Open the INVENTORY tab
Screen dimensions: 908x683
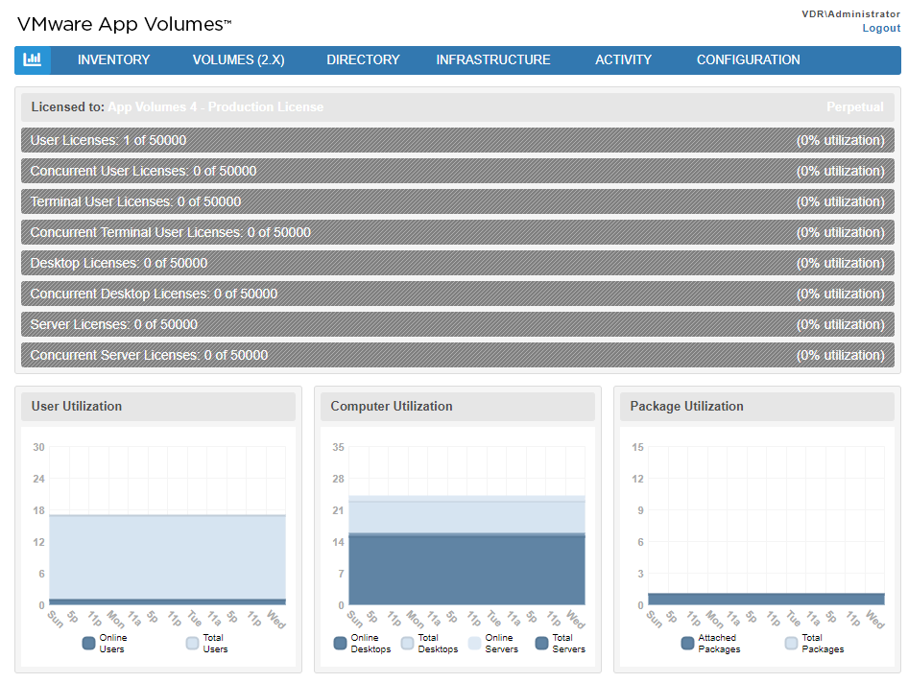(x=113, y=59)
